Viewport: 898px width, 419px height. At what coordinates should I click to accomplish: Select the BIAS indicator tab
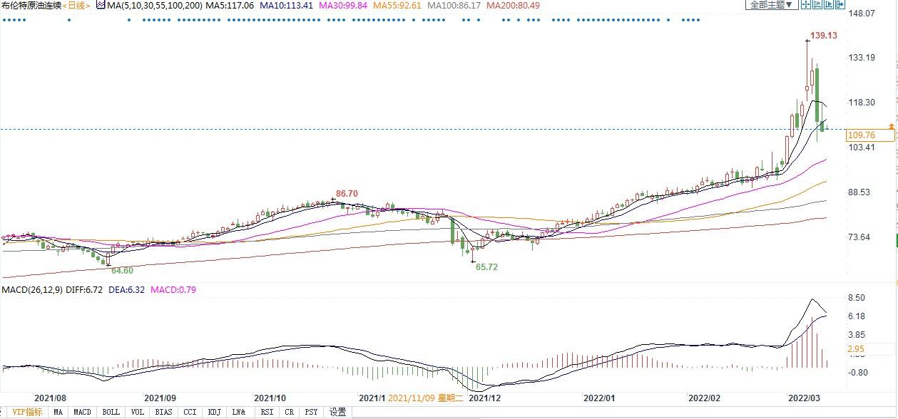click(x=164, y=412)
